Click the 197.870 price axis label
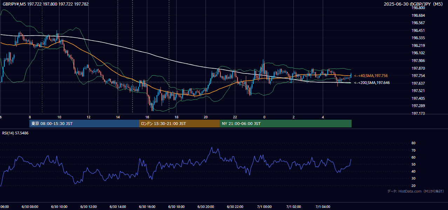 click(x=418, y=68)
